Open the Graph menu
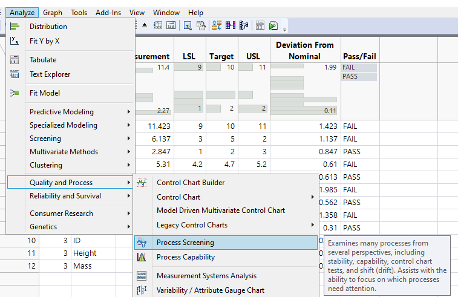This screenshot has width=458, height=297. tap(53, 12)
